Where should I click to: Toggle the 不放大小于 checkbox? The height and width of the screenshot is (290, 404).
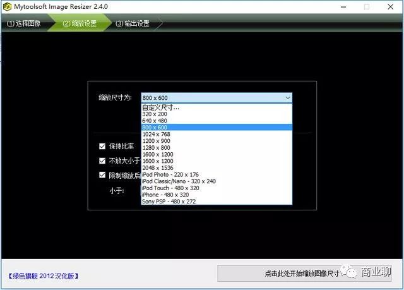(102, 161)
